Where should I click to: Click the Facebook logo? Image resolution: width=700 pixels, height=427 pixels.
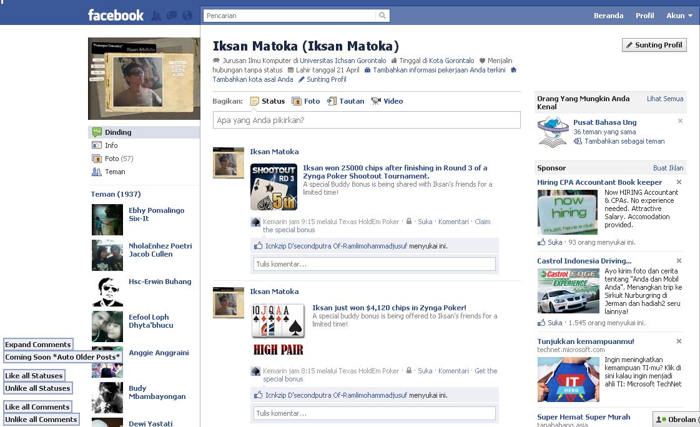pyautogui.click(x=116, y=15)
